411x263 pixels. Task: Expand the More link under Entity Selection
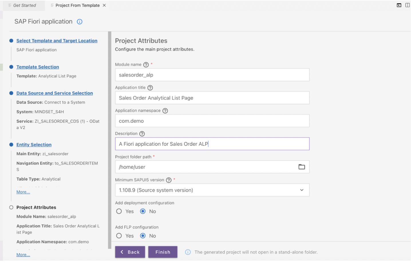pos(23,192)
